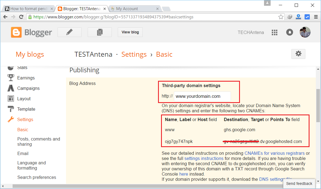Open Layout in the sidebar

click(x=24, y=99)
